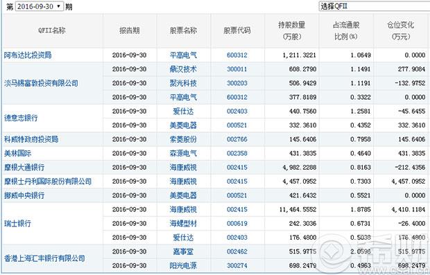Open the 香港上海汇丰银行有限公司 link
Screen dimensions: 430x275
pyautogui.click(x=44, y=258)
